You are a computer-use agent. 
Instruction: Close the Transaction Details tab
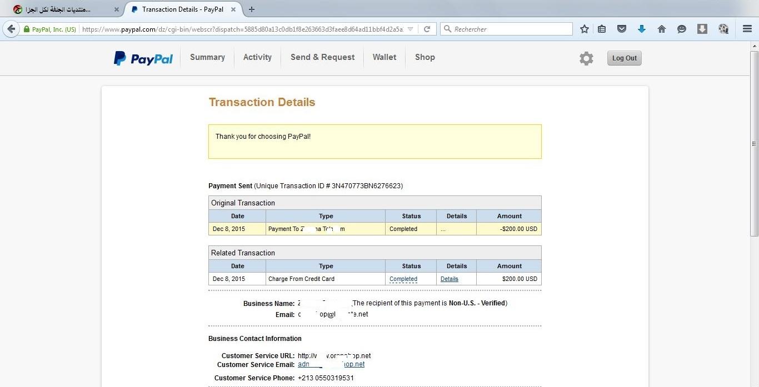coord(234,9)
